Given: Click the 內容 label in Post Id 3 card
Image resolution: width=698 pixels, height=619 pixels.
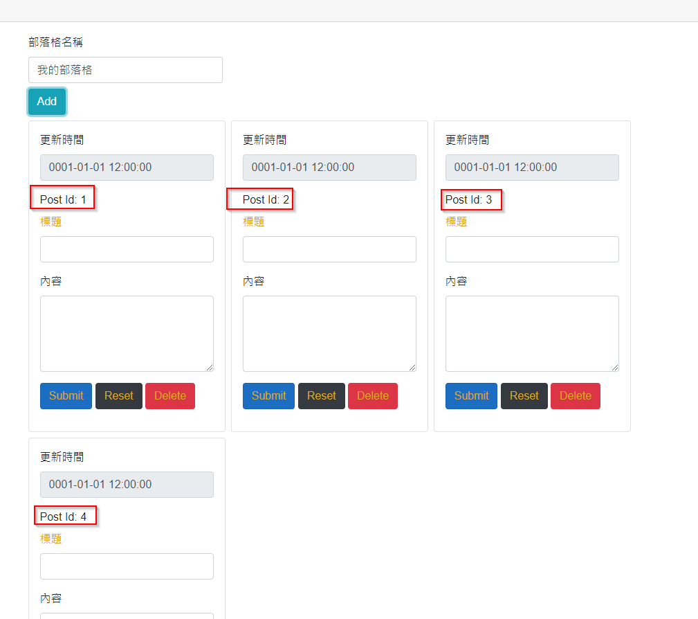Looking at the screenshot, I should [457, 281].
